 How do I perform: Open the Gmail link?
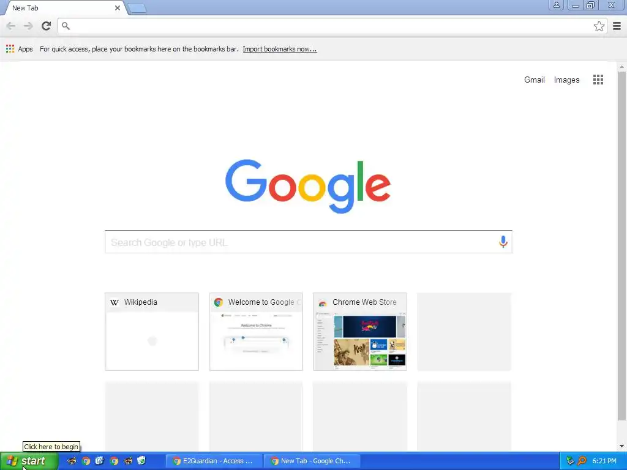[534, 80]
